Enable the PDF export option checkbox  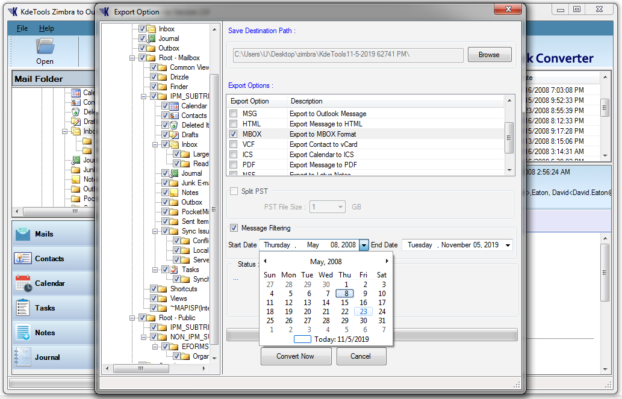point(233,165)
